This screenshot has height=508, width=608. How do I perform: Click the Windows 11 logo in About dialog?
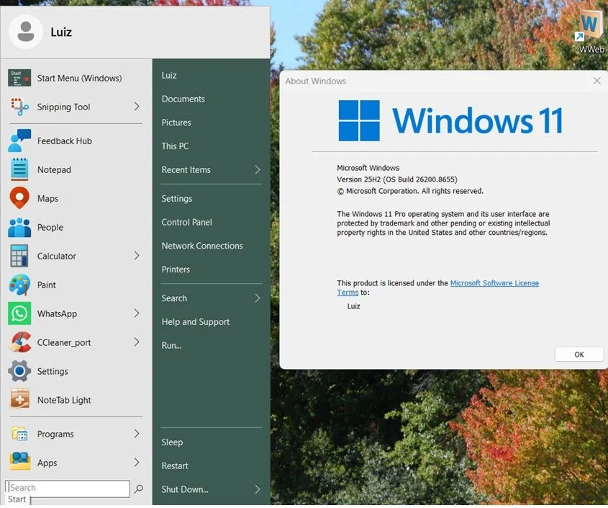pyautogui.click(x=450, y=121)
